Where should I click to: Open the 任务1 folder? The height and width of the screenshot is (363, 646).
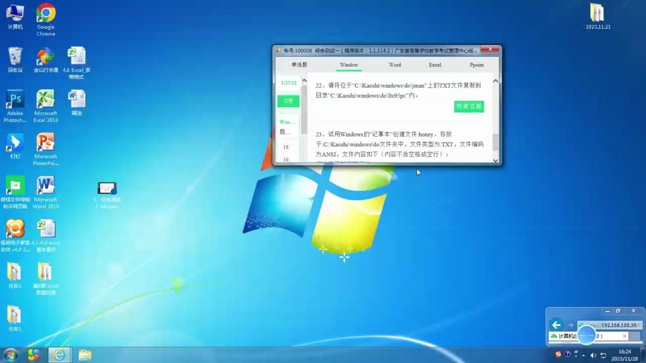15,319
